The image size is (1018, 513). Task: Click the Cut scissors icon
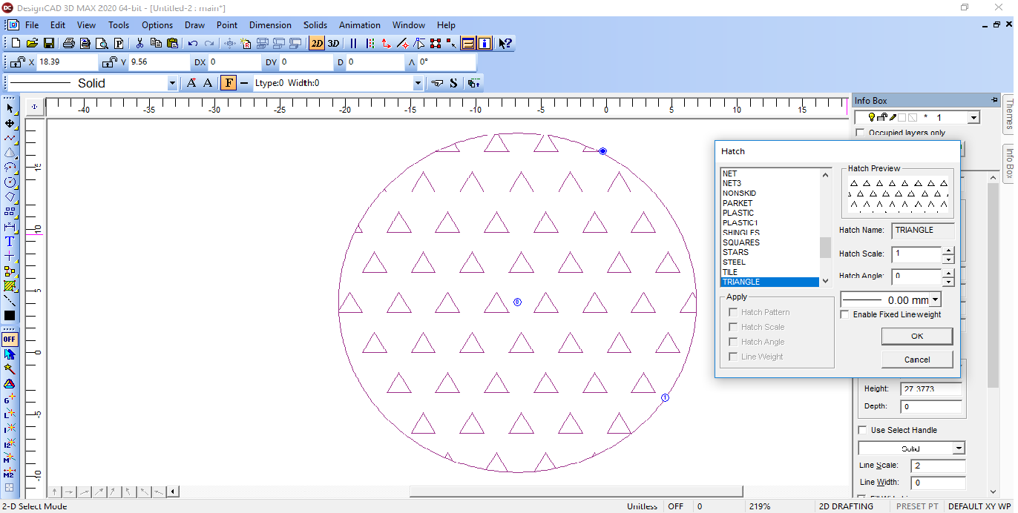[139, 44]
